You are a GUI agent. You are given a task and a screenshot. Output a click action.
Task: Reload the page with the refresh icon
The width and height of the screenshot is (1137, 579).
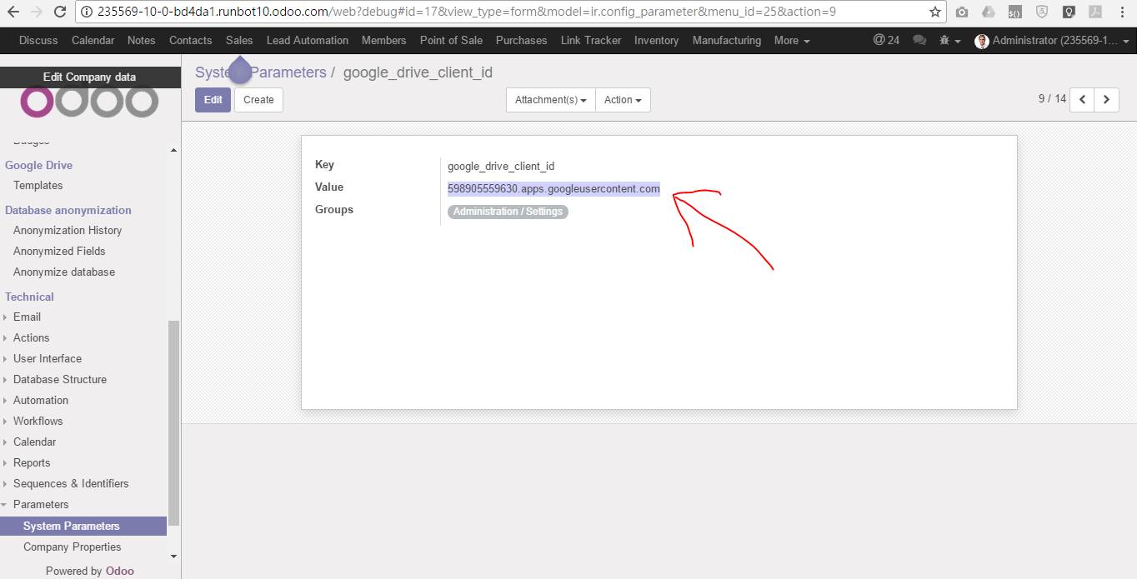coord(58,12)
